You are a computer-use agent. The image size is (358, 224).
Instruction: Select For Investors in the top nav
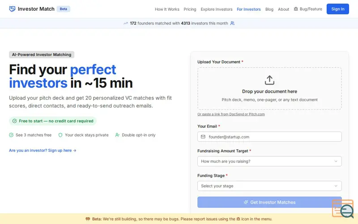point(249,9)
